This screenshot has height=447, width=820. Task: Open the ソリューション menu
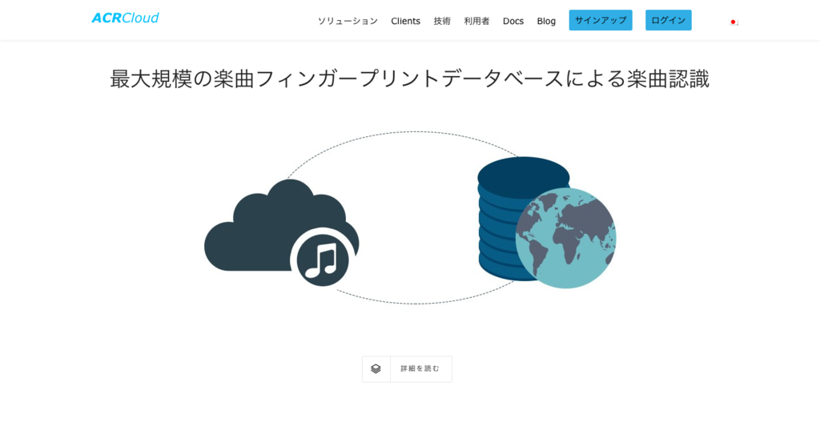(x=348, y=21)
